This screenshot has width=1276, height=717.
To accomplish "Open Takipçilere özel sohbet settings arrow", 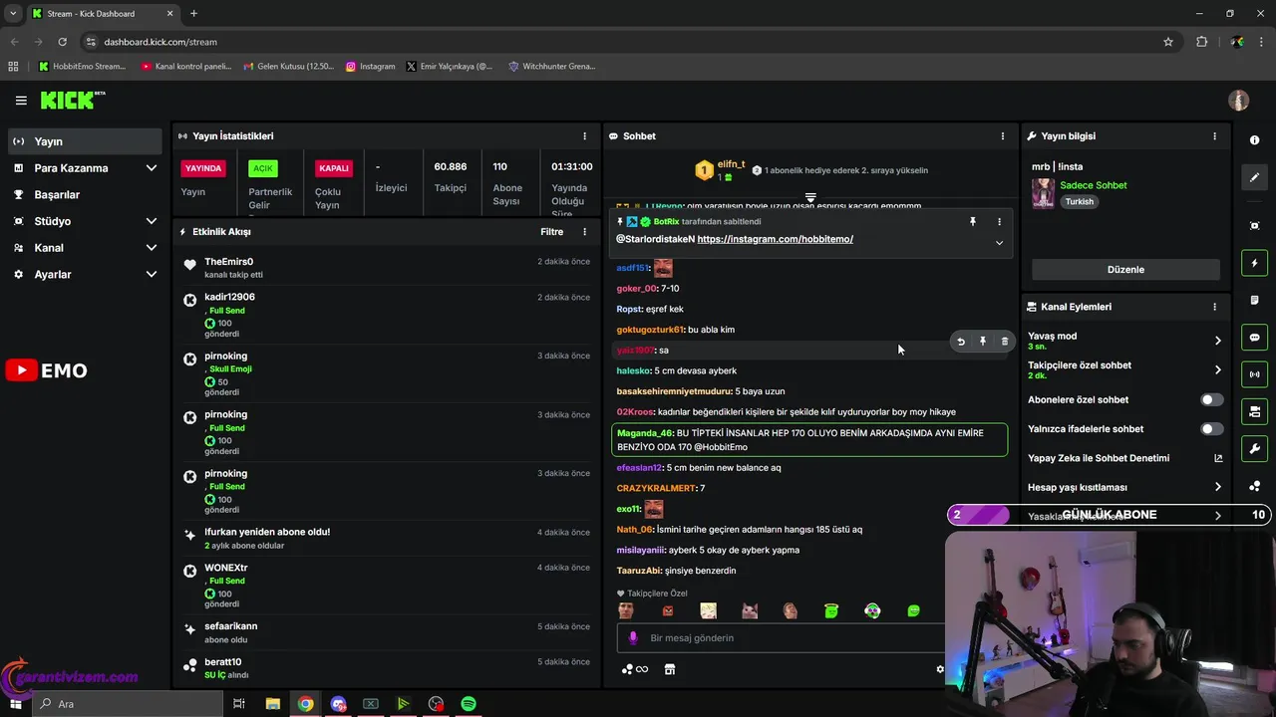I will pyautogui.click(x=1217, y=369).
